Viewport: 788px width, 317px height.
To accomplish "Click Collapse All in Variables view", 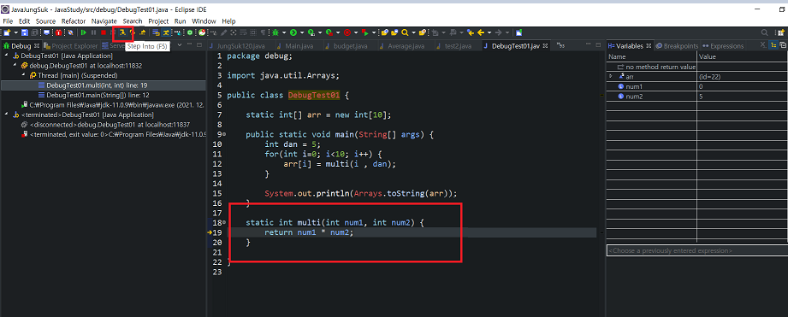I will tap(783, 45).
